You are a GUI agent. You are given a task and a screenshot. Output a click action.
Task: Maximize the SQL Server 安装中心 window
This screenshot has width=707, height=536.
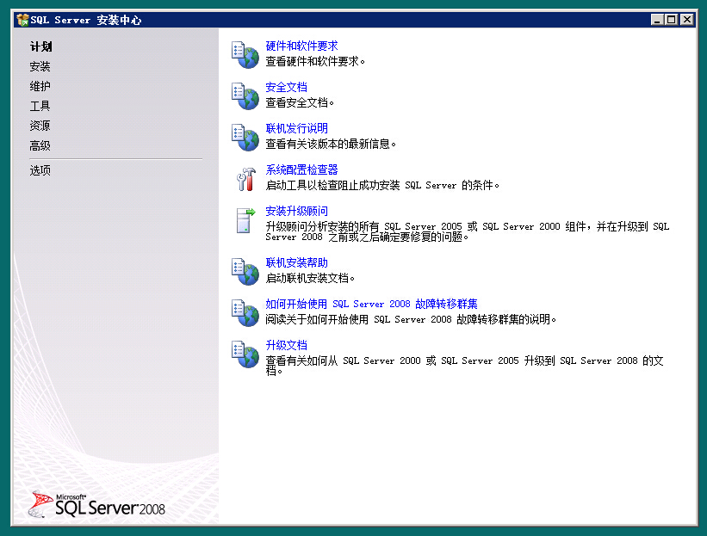coord(672,20)
